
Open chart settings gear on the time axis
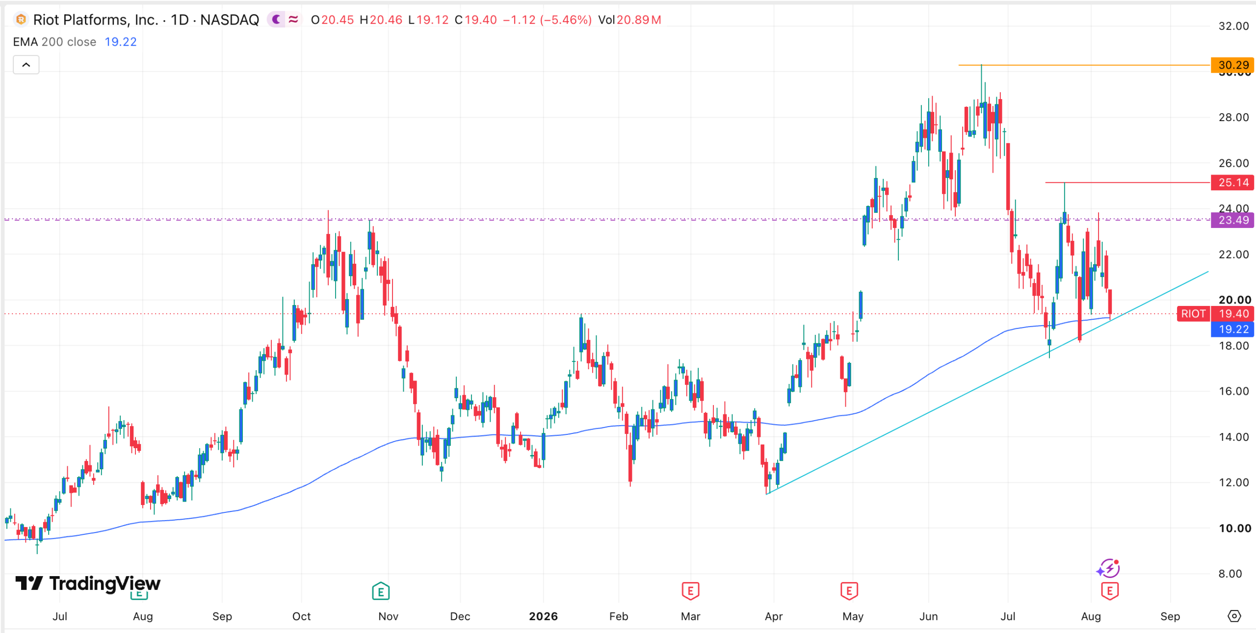(1234, 616)
